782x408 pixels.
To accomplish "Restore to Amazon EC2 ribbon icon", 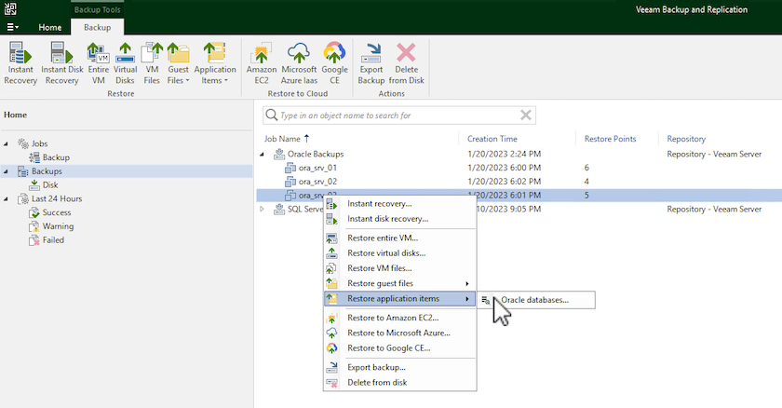I will [x=262, y=63].
